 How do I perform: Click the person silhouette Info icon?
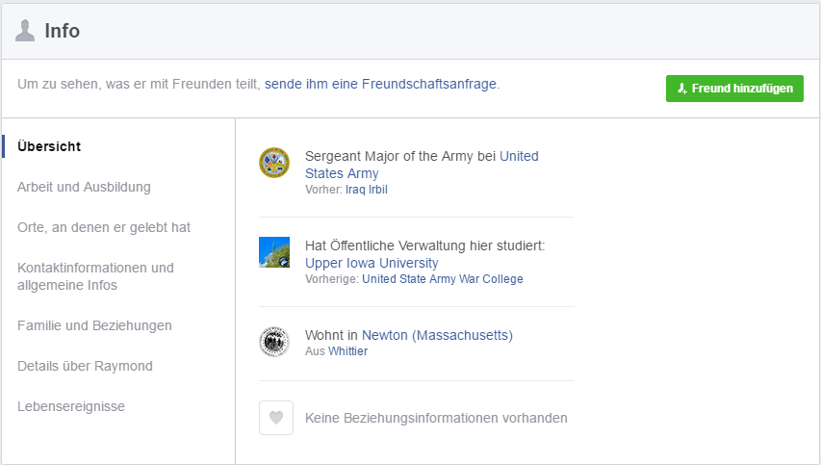[25, 31]
